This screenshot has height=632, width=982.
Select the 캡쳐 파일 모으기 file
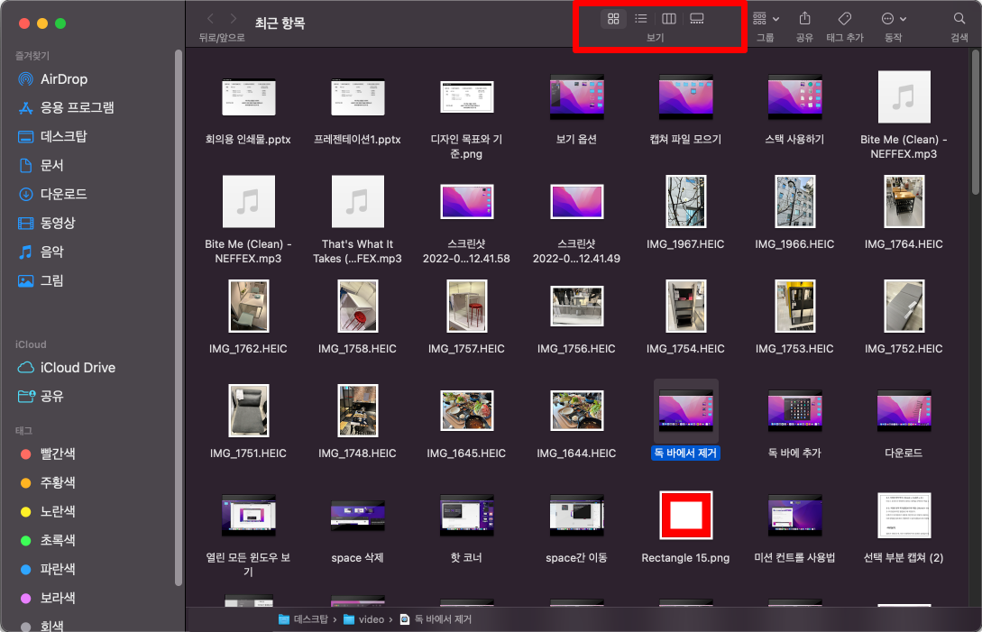[685, 97]
